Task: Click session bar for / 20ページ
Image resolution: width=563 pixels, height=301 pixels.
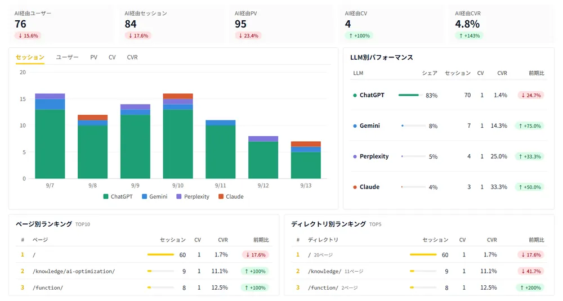Action: 423,254
